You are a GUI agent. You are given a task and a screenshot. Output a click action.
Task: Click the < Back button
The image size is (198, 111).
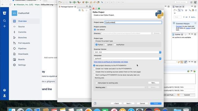coord(116,104)
